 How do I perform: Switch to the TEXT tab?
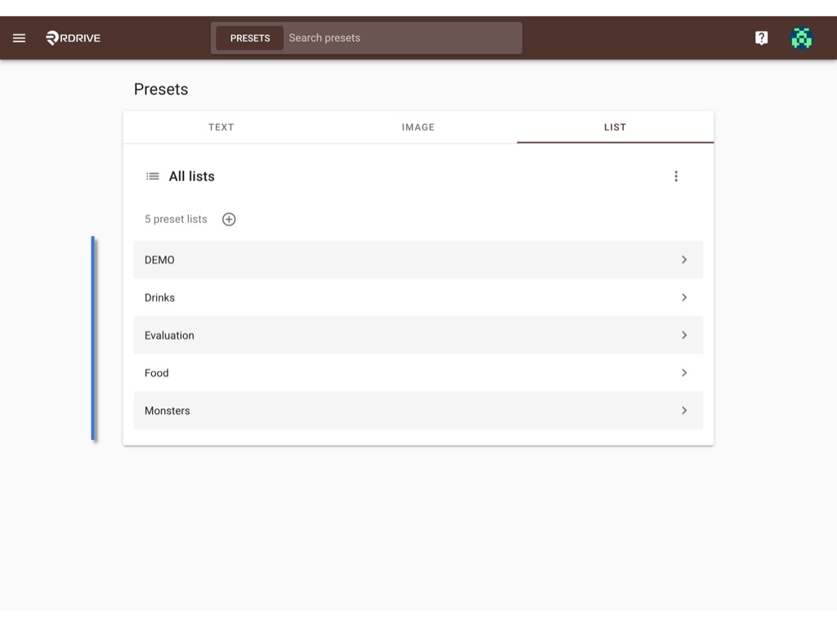pos(221,127)
